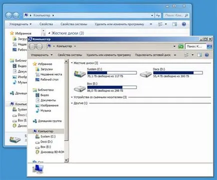This screenshot has width=217, height=180.
Task: Click Удалить или изменить программу in front window
Action: tap(108, 55)
